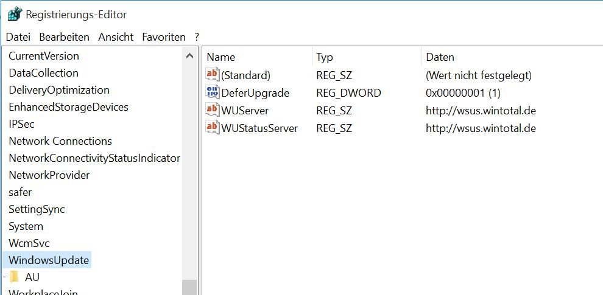Click the DeferUpgrade DWORD value icon
Viewport: 603px width, 295px height.
213,93
